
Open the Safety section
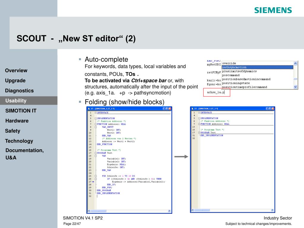coord(12,131)
